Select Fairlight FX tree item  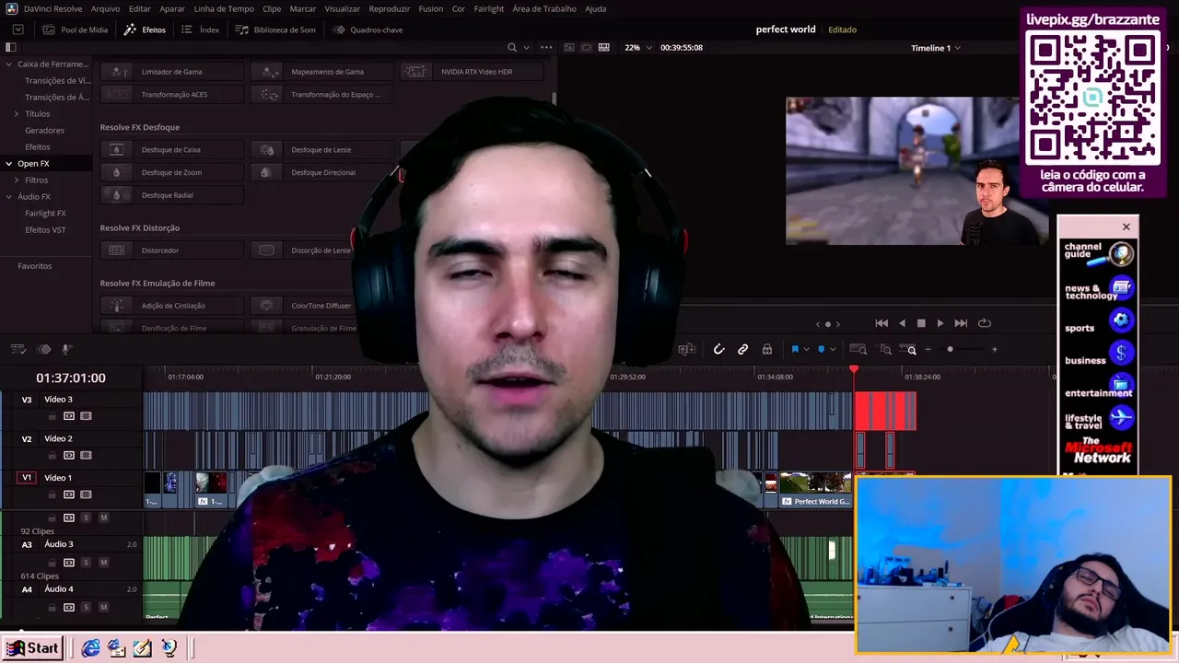[45, 213]
